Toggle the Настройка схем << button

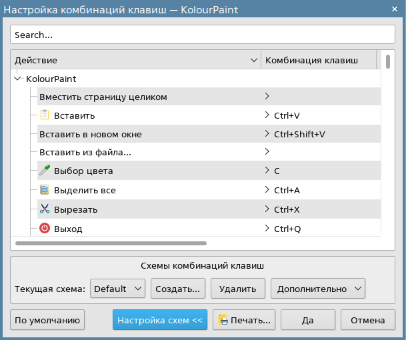pos(159,320)
